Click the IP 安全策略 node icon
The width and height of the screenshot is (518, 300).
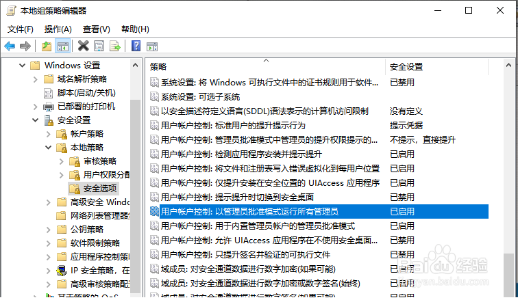(x=62, y=271)
